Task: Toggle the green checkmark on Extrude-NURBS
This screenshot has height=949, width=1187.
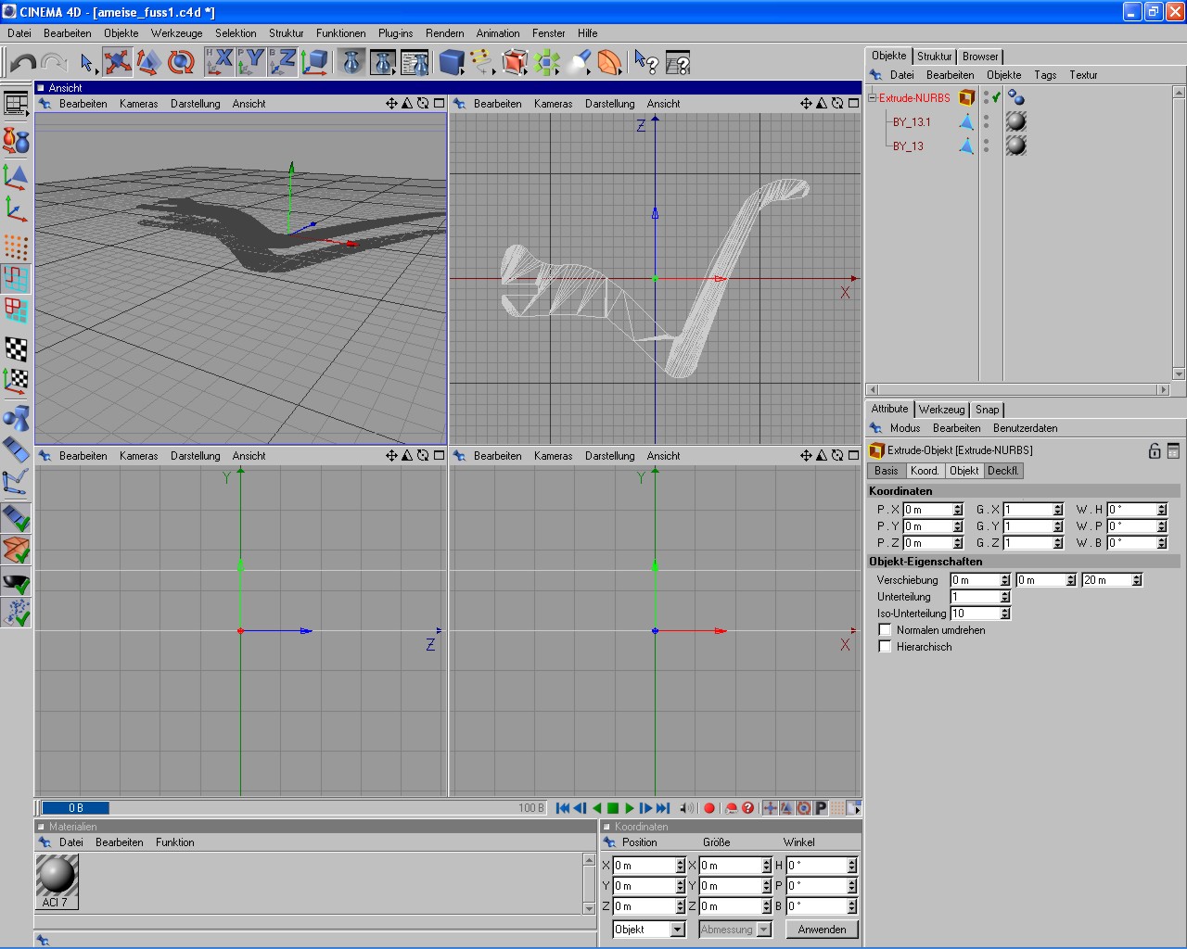Action: pos(996,97)
